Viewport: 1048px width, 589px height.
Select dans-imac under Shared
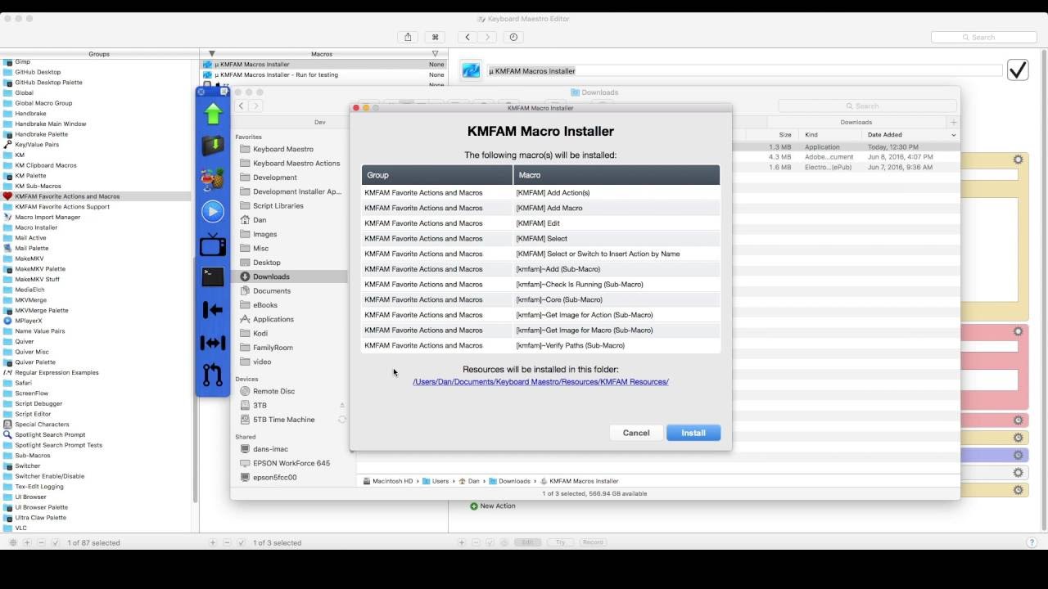click(x=290, y=448)
